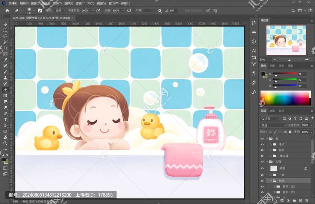315x204 pixels.
Task: Open the 选择(S) menu
Action: click(69, 4)
